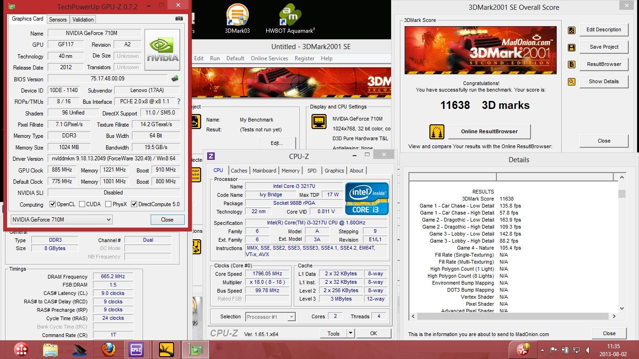Click the ResultBrowser document icon
Screen dimensions: 639x359
coord(572,65)
